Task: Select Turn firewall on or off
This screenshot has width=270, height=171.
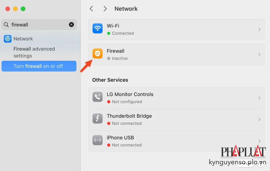Action: [x=39, y=66]
